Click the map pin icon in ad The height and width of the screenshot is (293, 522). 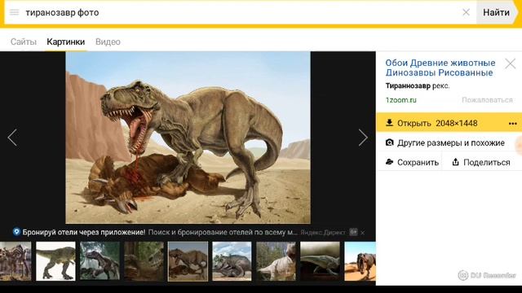[16, 231]
